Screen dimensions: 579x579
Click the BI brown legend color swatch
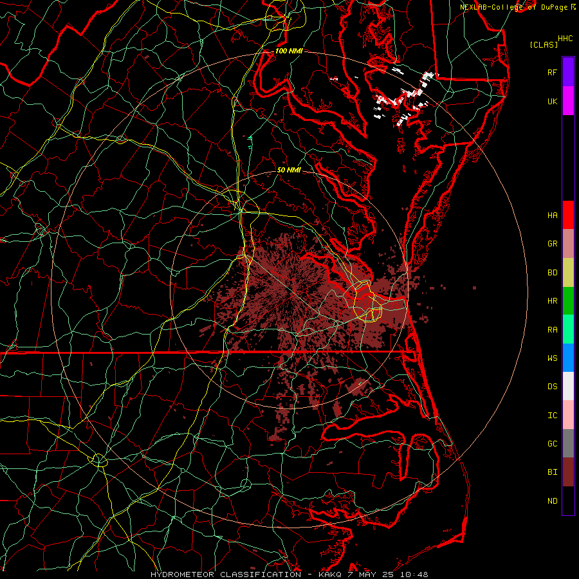point(568,472)
